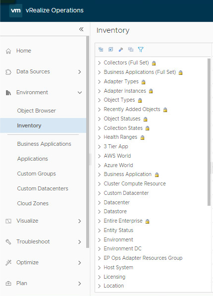Select EP Ops Adapter Resources Group
The width and height of the screenshot is (213, 296).
(143, 258)
